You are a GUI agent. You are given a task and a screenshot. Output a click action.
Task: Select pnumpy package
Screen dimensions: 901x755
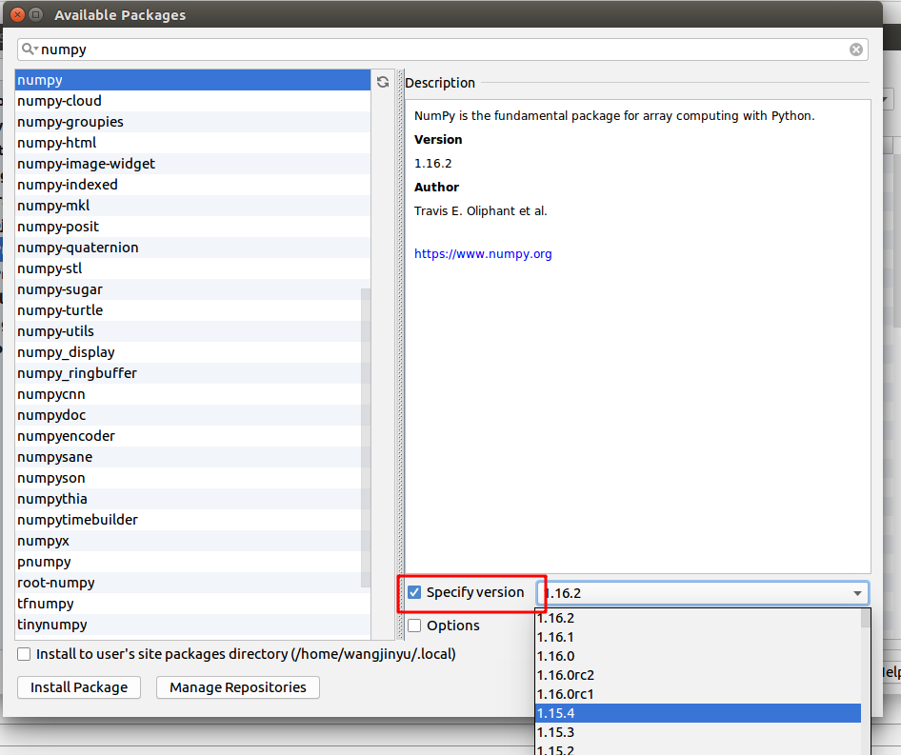click(x=193, y=562)
